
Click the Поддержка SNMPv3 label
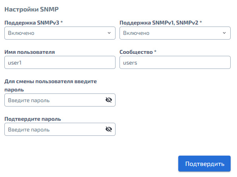click(x=34, y=23)
